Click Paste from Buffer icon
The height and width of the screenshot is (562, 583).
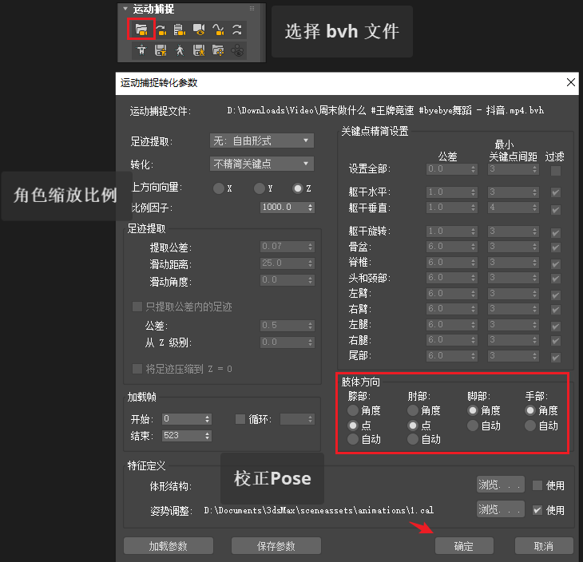pyautogui.click(x=180, y=30)
